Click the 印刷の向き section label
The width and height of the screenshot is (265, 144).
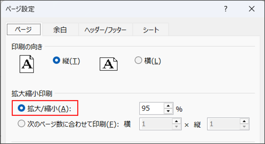point(27,47)
